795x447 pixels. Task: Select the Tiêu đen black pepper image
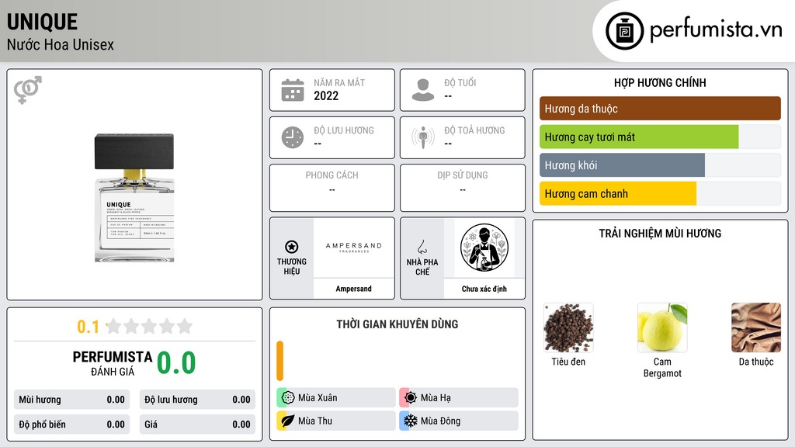click(568, 328)
